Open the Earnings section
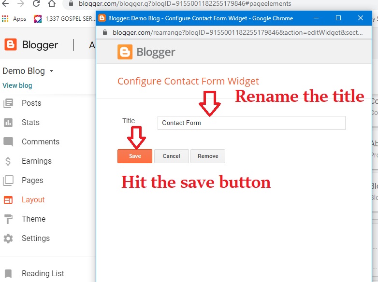This screenshot has width=378, height=282. click(x=37, y=161)
